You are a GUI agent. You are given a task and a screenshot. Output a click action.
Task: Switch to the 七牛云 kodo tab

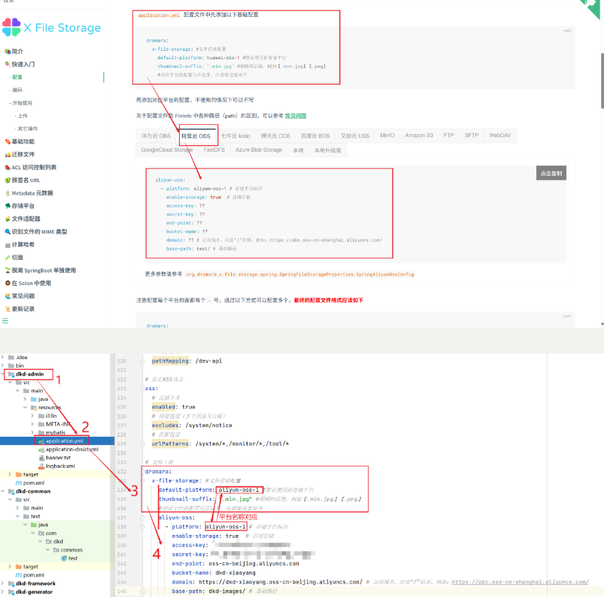pos(235,135)
